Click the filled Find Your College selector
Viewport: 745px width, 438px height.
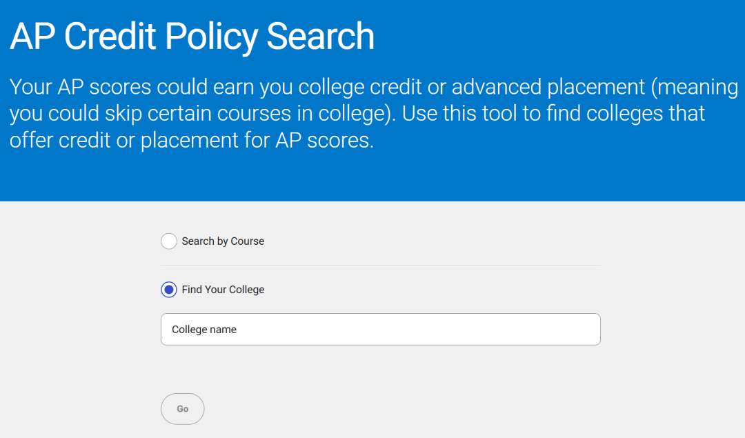pyautogui.click(x=168, y=290)
